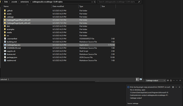
Task: Click the error notification message text
Action: 150,93
